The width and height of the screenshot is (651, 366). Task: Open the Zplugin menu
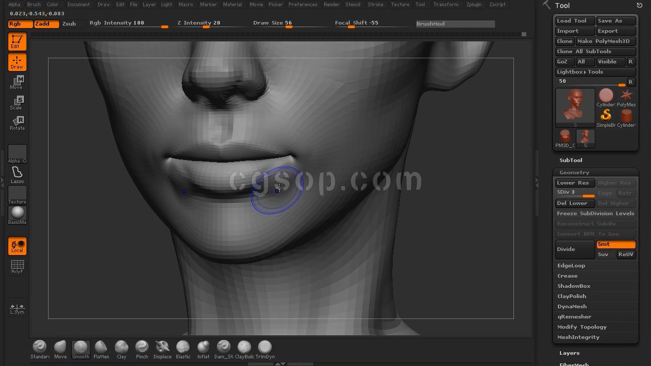[x=474, y=5]
